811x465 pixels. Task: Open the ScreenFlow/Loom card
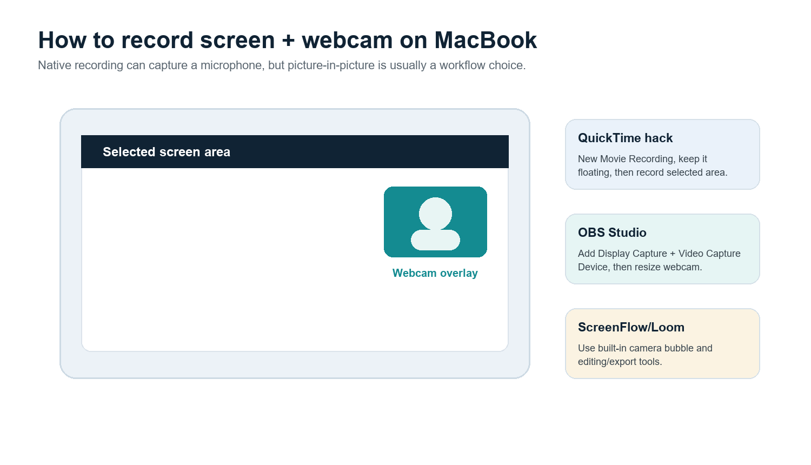pyautogui.click(x=662, y=343)
